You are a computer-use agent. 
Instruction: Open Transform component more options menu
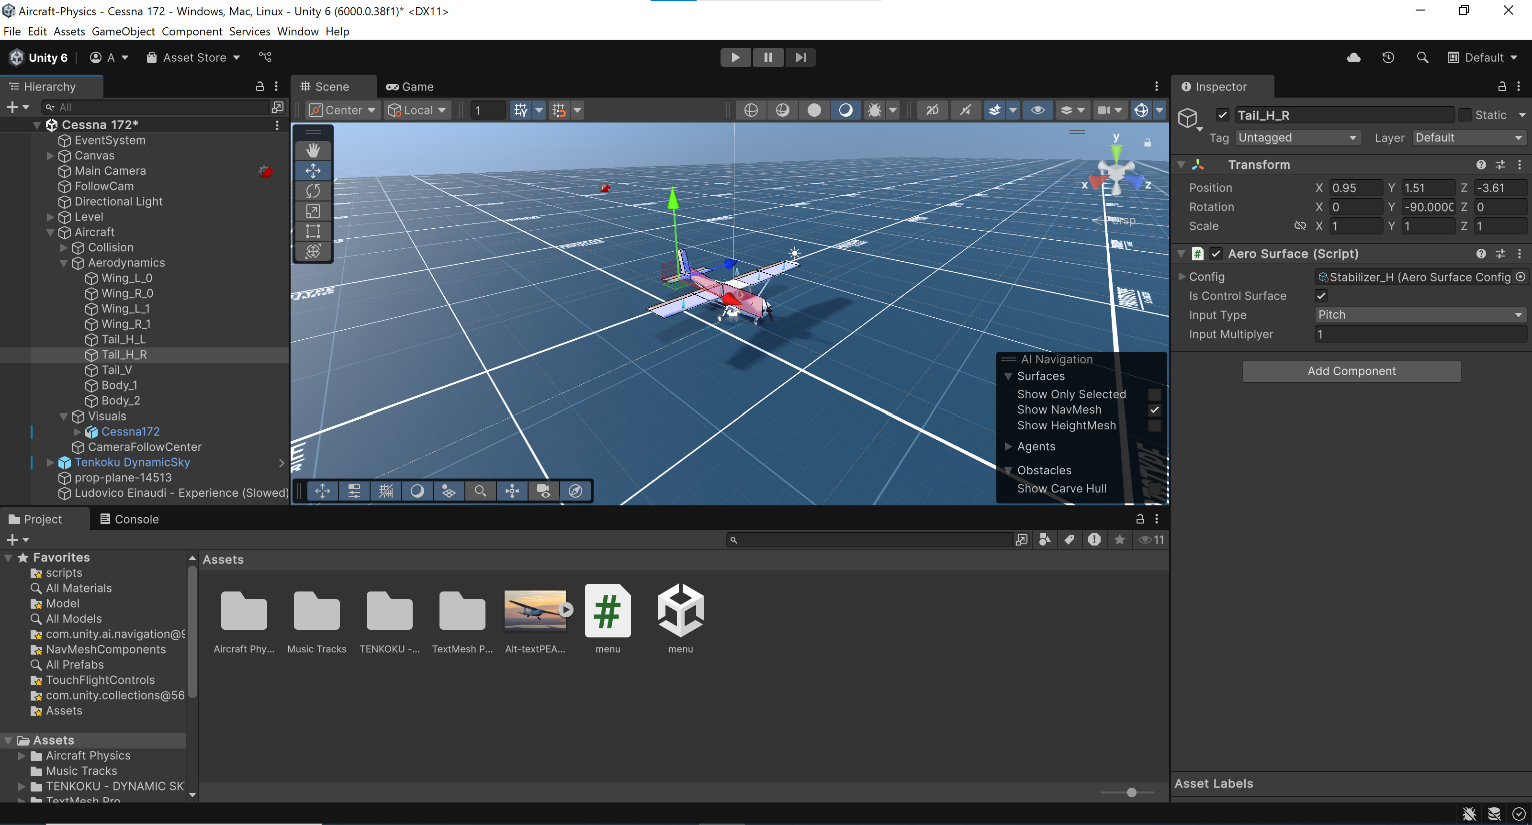tap(1520, 165)
